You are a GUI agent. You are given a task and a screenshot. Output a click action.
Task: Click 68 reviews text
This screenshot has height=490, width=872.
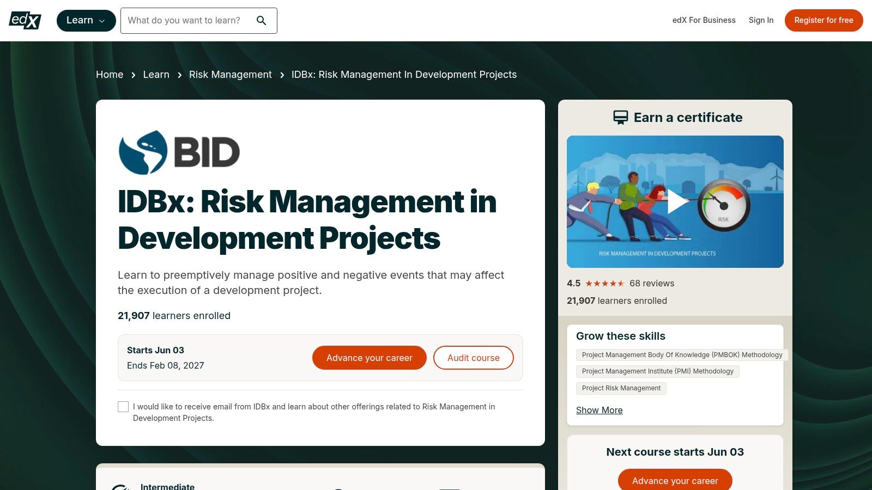click(652, 283)
